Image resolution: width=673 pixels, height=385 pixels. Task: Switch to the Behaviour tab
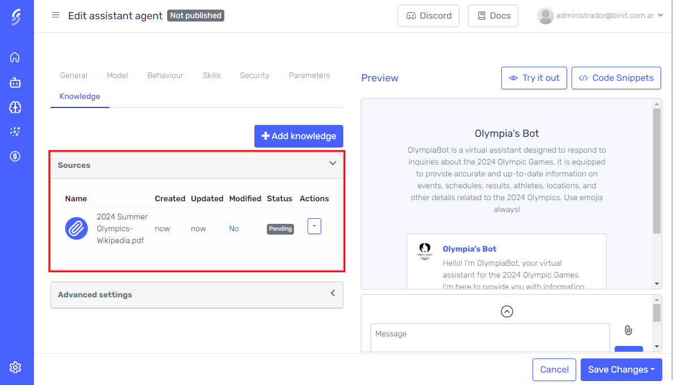click(x=165, y=75)
